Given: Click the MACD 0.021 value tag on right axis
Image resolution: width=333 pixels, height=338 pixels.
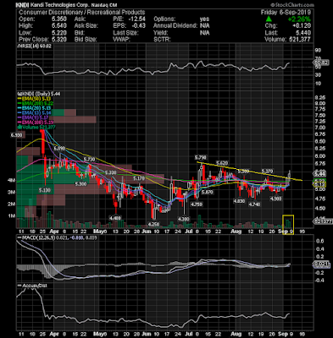Looking at the screenshot, I should tap(321, 264).
